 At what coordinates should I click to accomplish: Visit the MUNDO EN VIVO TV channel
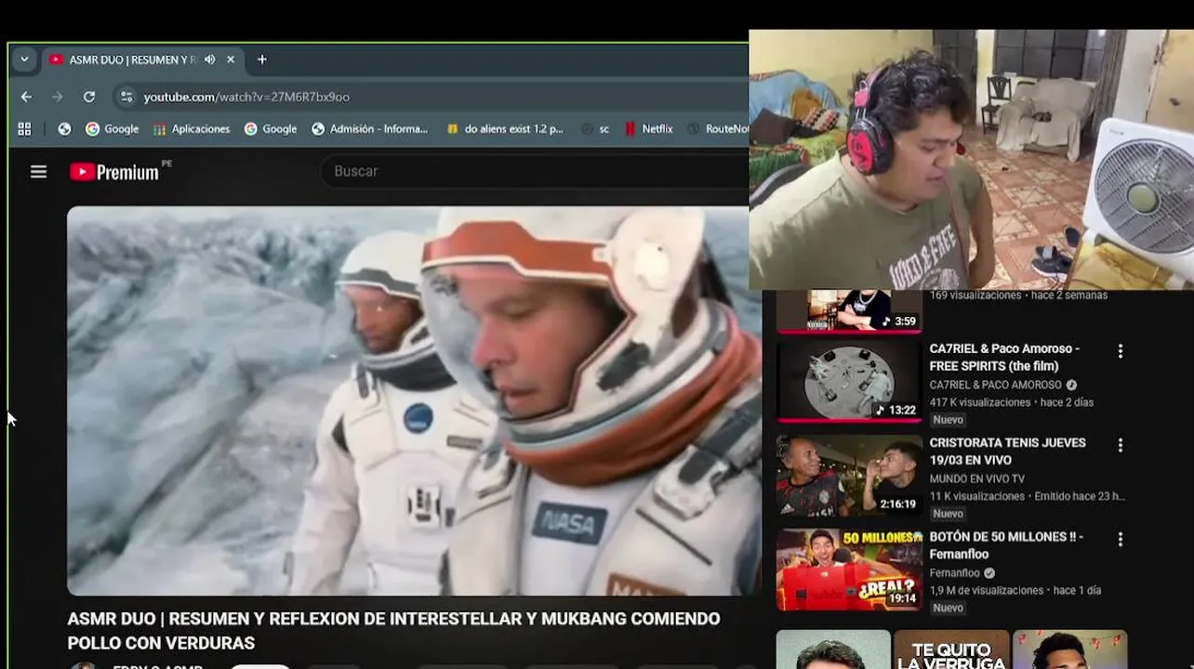coord(976,479)
